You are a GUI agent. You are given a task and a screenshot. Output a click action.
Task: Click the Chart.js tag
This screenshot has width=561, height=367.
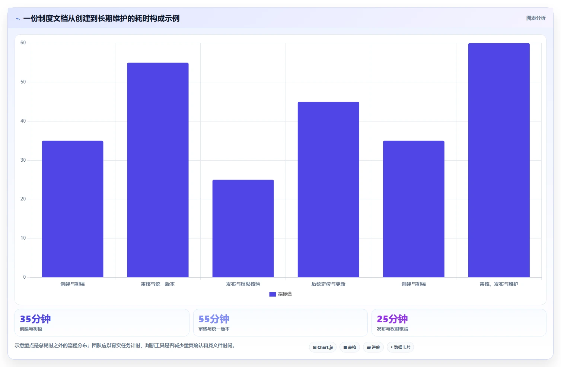point(323,347)
